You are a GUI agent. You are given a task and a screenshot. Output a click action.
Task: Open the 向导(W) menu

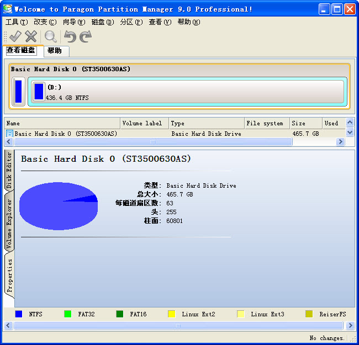pyautogui.click(x=74, y=22)
